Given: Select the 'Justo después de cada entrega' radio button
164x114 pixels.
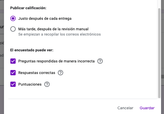Looking at the screenshot, I should 13,19.
